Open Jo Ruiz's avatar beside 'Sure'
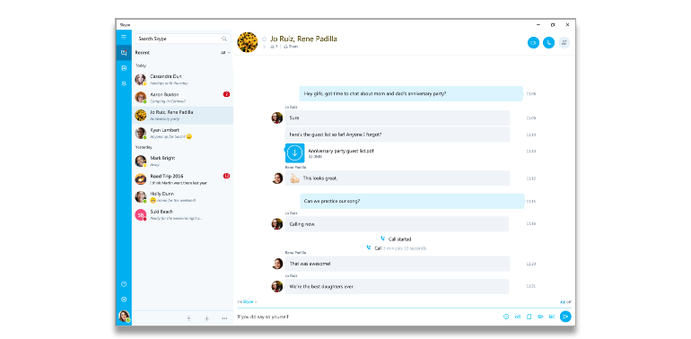The width and height of the screenshot is (691, 339). coord(276,118)
